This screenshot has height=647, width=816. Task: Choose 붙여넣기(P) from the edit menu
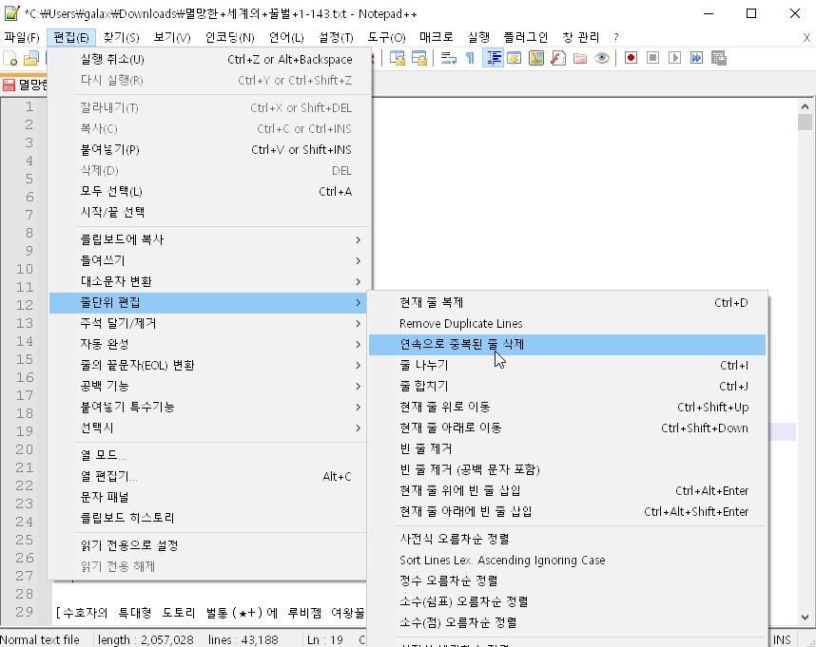208,150
